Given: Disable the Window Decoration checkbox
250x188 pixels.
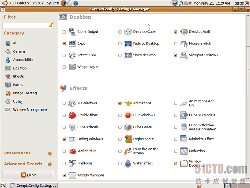Looking at the screenshot, I should pyautogui.click(x=176, y=164).
